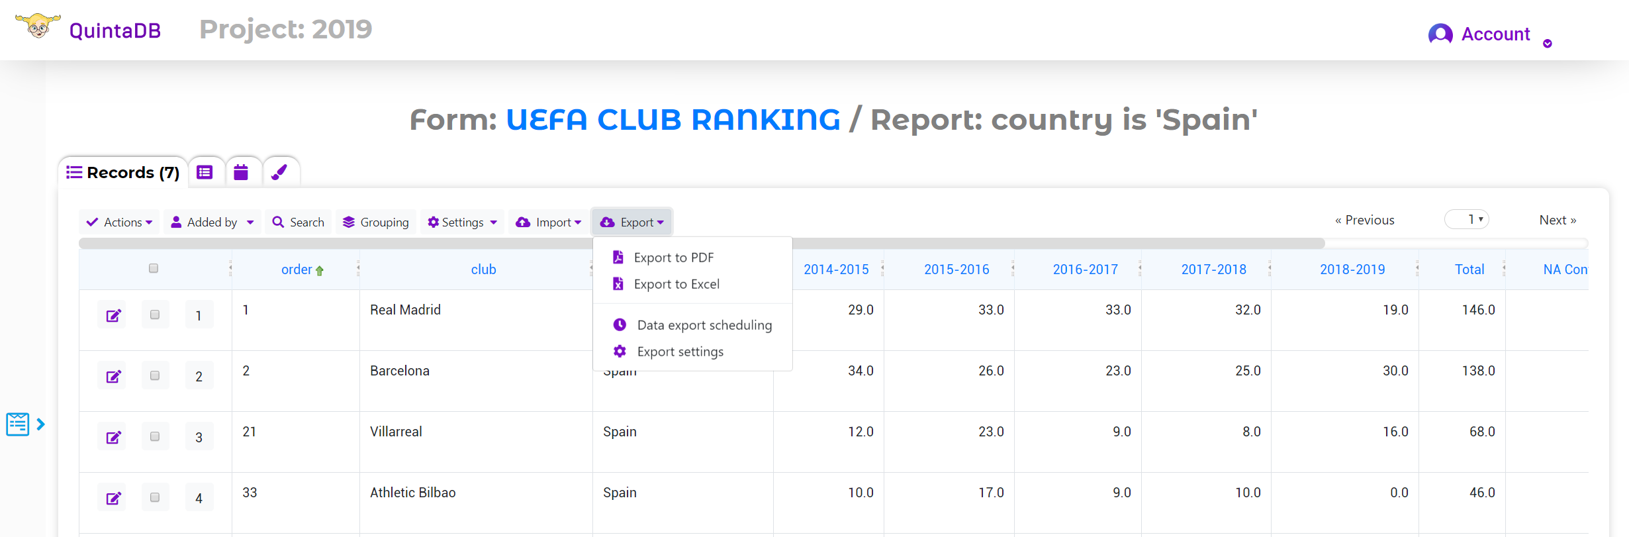Click the edit icon for Villarreal row
1629x537 pixels.
[114, 437]
